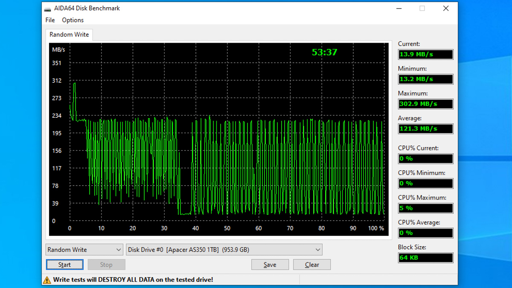Click the CPU% Current: label
Image resolution: width=512 pixels, height=288 pixels.
coord(418,148)
